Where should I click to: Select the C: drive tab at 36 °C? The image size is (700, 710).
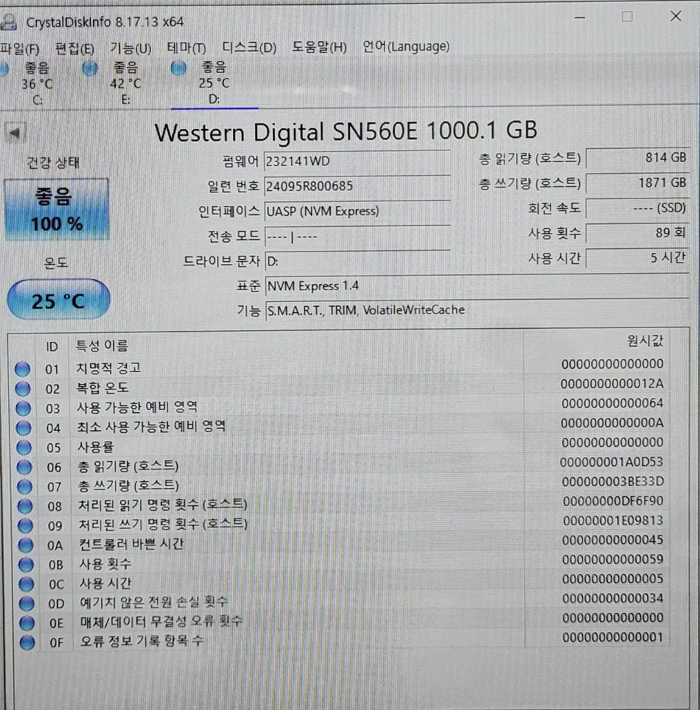tap(35, 84)
